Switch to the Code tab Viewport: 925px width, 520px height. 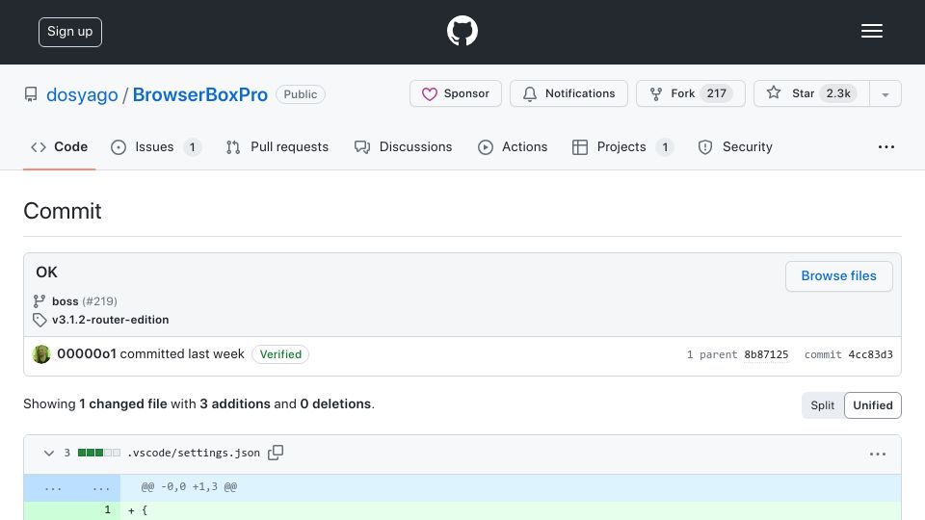tap(60, 146)
